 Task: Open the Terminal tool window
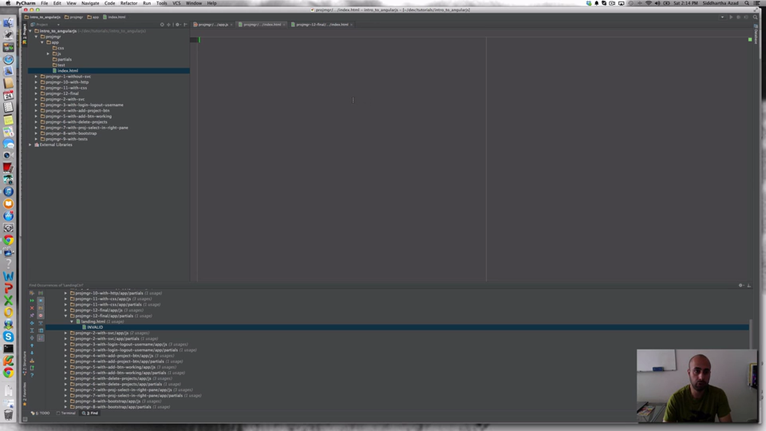(66, 413)
